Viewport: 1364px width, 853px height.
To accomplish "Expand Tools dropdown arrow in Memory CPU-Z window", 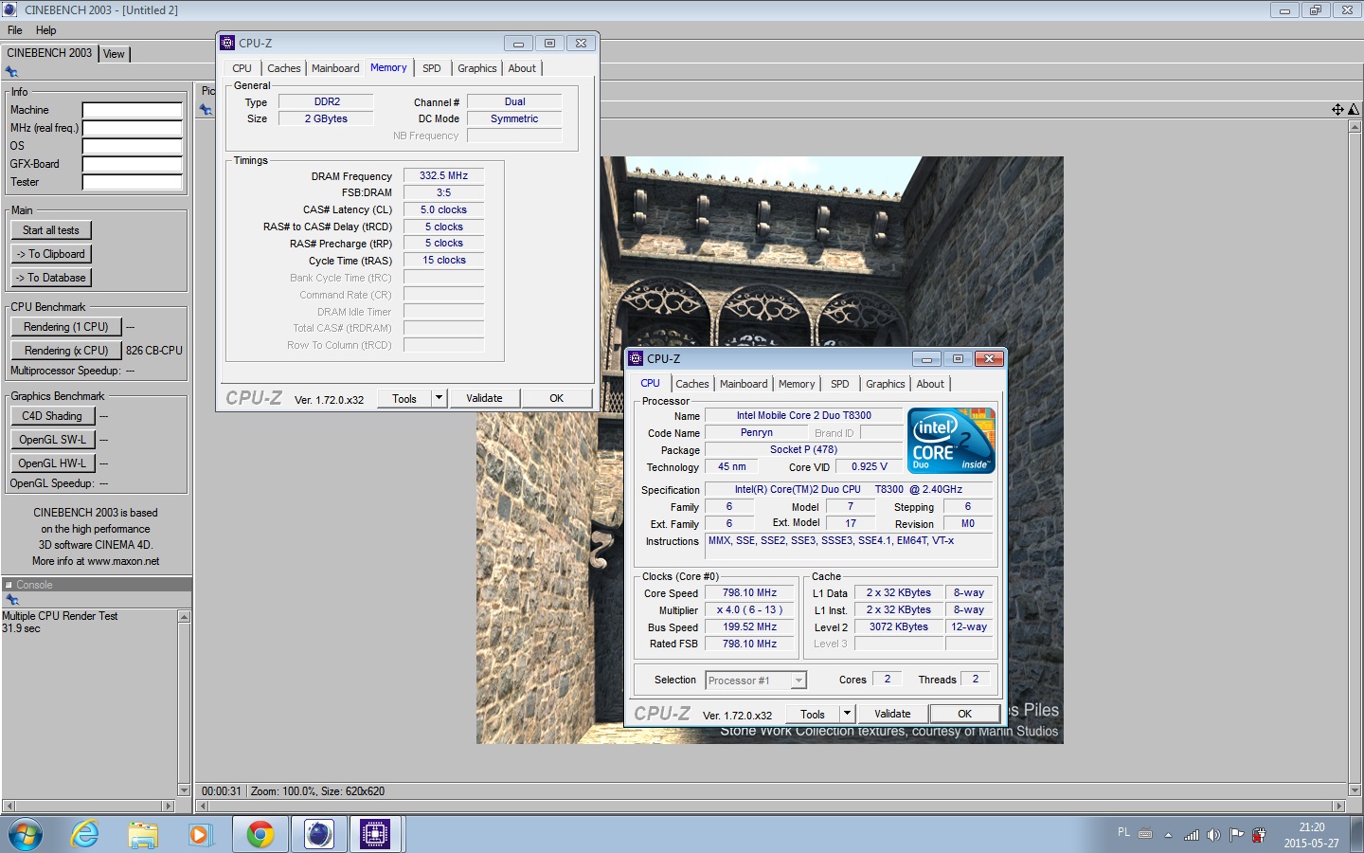I will [439, 398].
